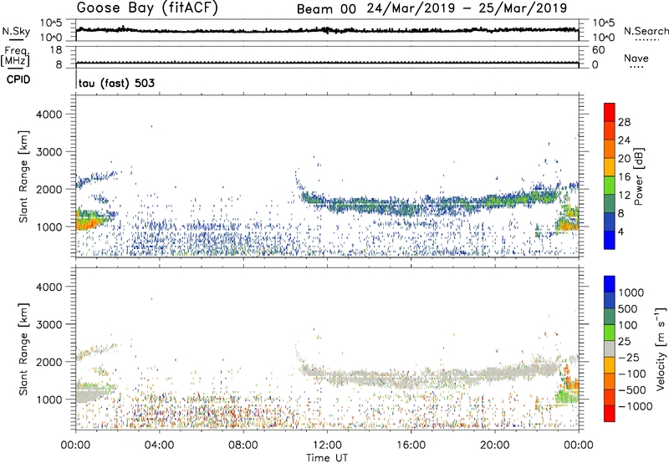Click "Slant Range [km]" label of the velocity panel

(x=23, y=349)
